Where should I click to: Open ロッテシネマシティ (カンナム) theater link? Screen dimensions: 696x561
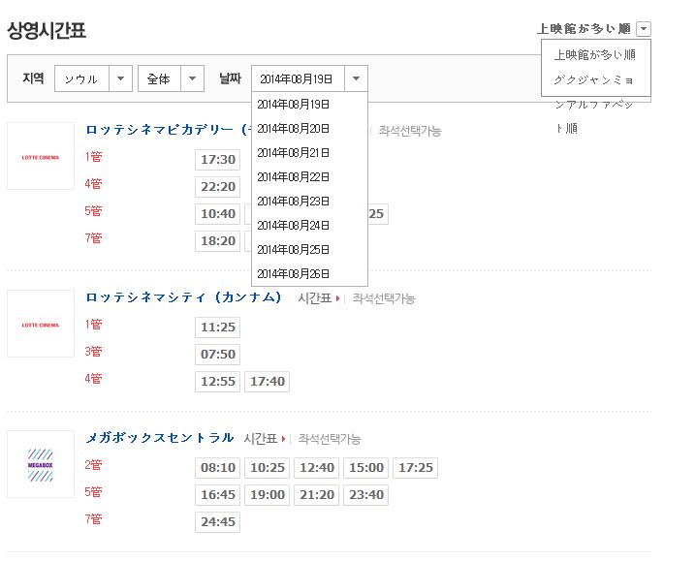(x=184, y=297)
